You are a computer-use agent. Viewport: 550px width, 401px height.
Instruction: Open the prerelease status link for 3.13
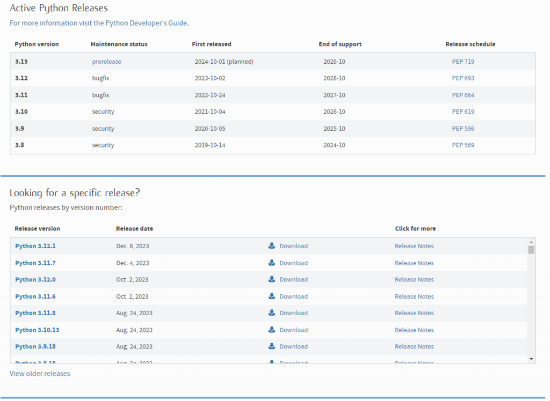[x=106, y=62]
